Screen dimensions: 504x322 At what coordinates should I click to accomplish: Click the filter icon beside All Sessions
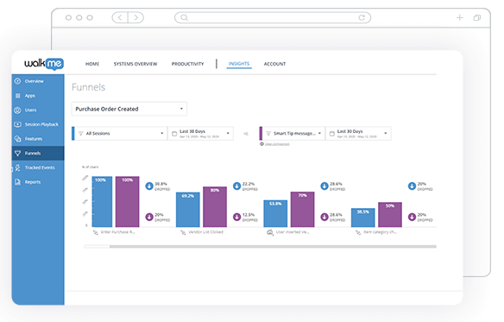click(80, 133)
